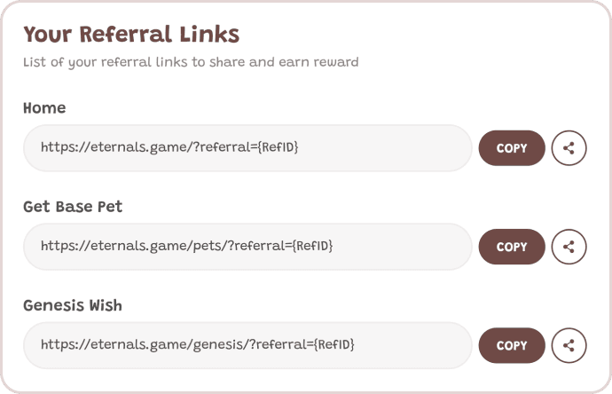Share the Get Base Pet referral link

(569, 247)
